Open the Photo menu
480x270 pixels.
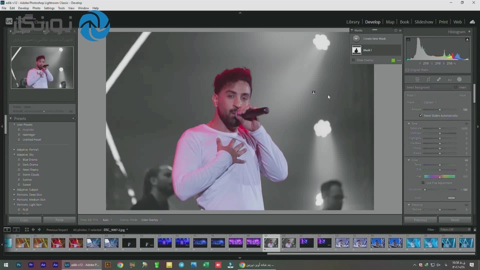click(36, 8)
